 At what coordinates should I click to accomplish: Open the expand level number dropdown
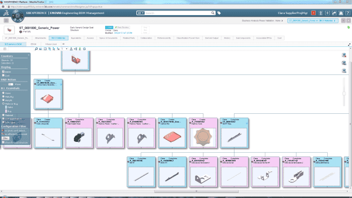65,49
